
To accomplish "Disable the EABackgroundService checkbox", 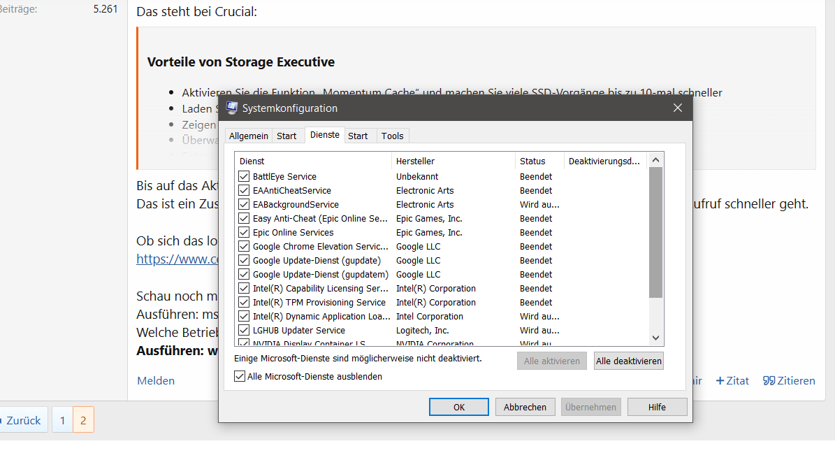I will click(244, 204).
